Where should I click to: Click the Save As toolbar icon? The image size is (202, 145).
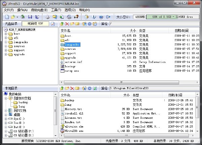[37, 17]
